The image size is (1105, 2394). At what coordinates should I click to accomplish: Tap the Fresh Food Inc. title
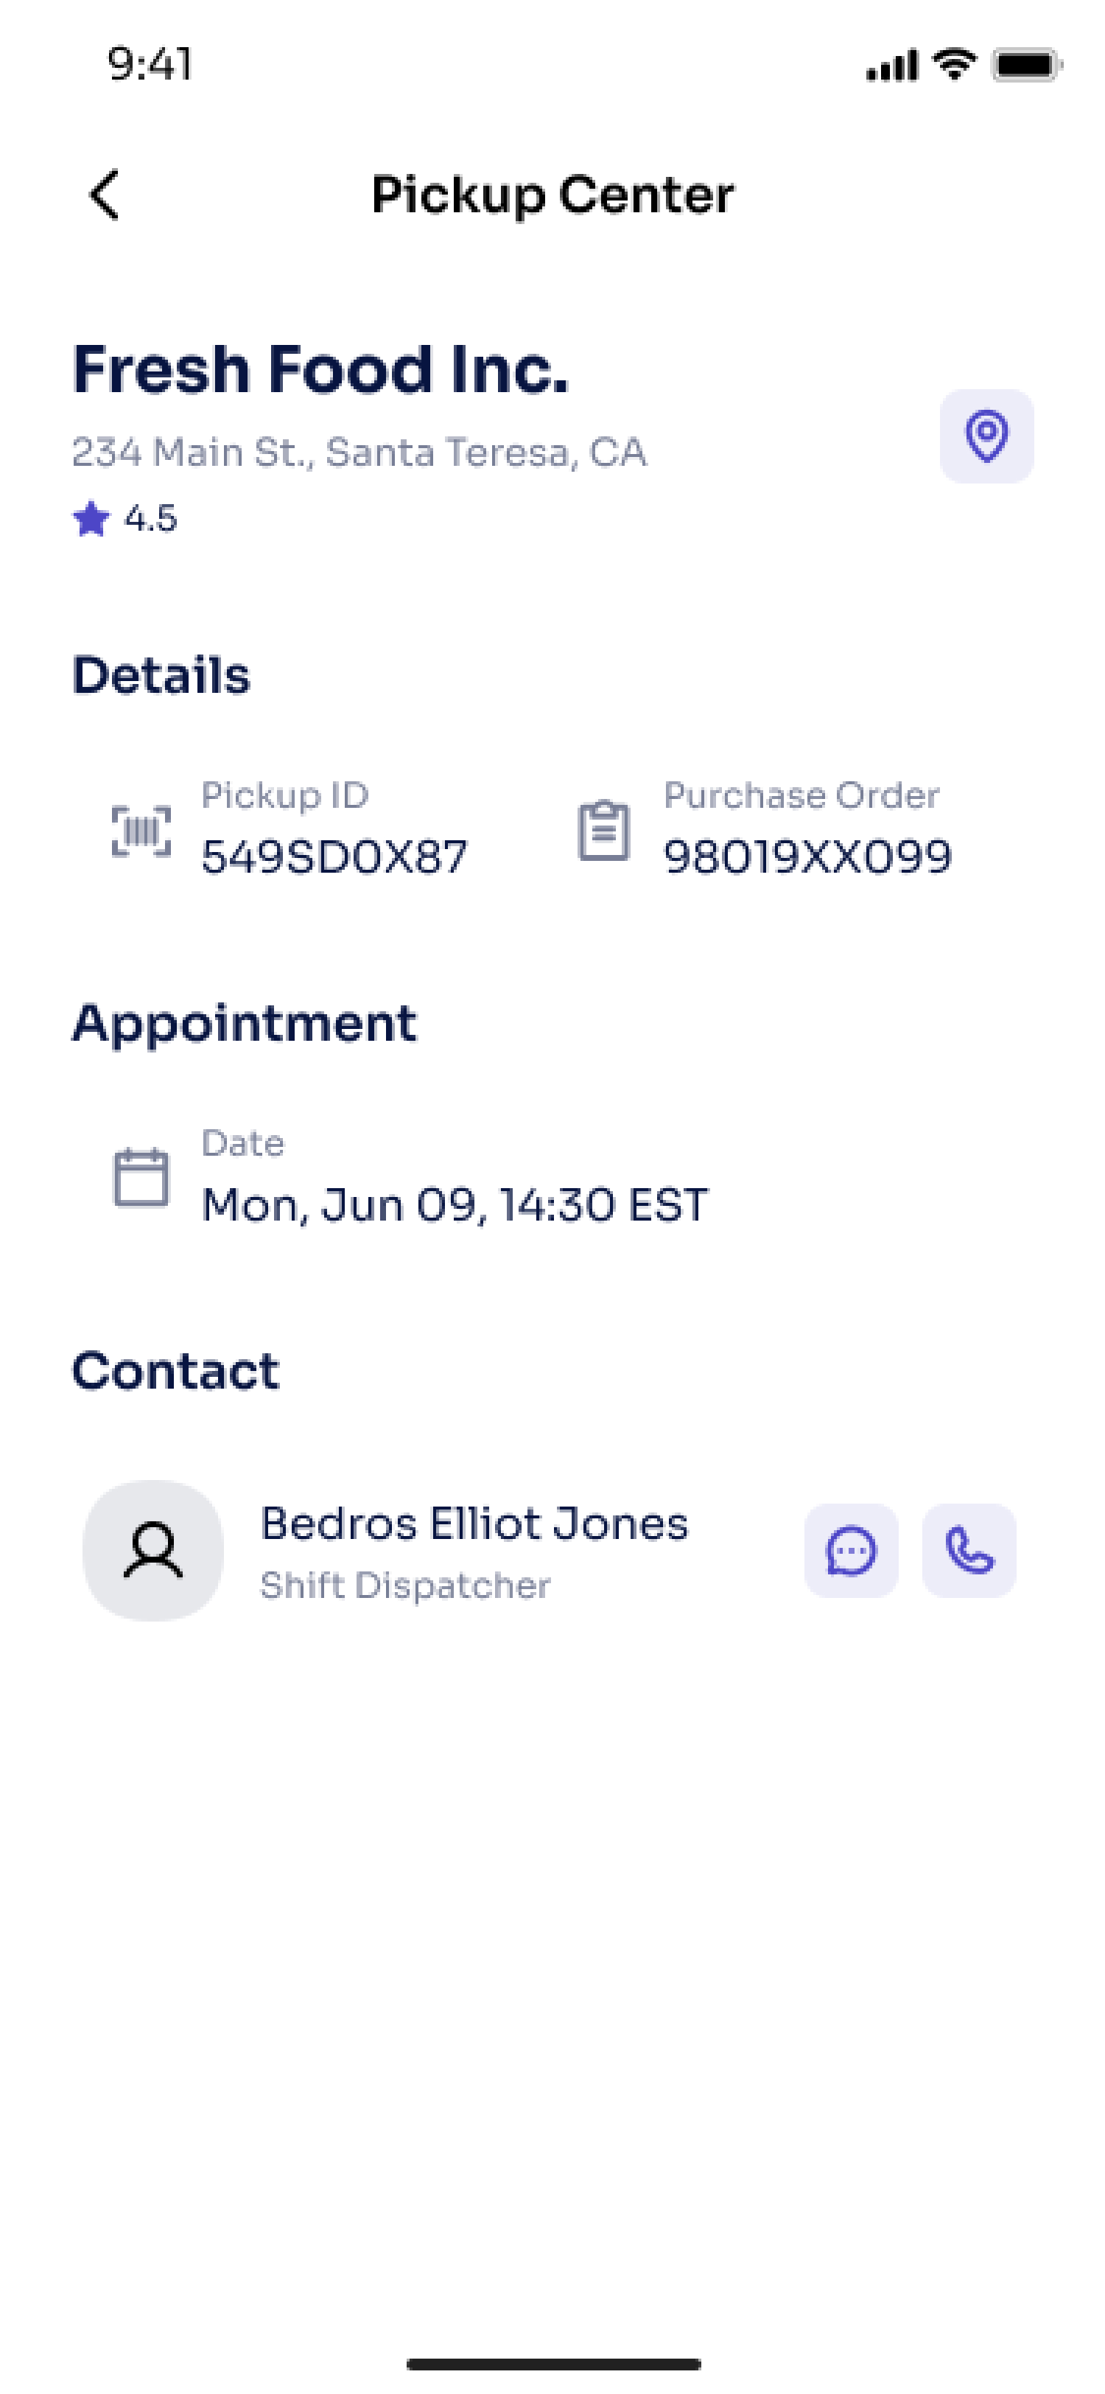point(320,369)
